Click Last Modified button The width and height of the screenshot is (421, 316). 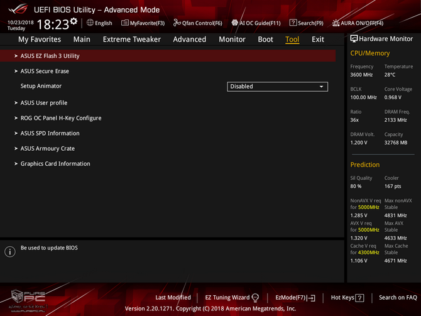173,298
